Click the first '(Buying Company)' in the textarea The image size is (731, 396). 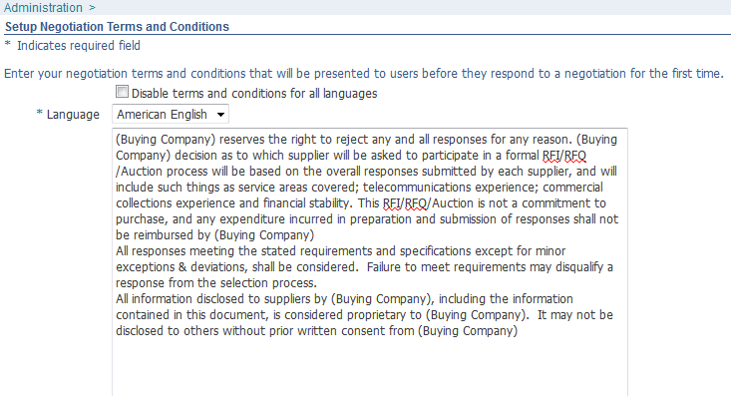point(166,140)
